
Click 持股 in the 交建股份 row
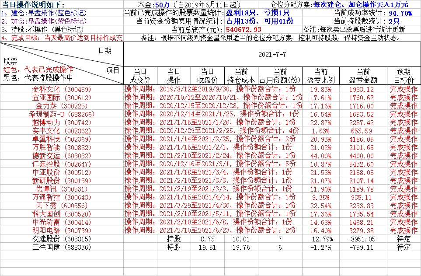click(174, 239)
